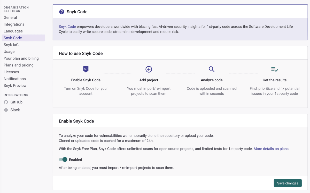Select Snyk Code in sidebar
310x193 pixels.
(x=23, y=38)
